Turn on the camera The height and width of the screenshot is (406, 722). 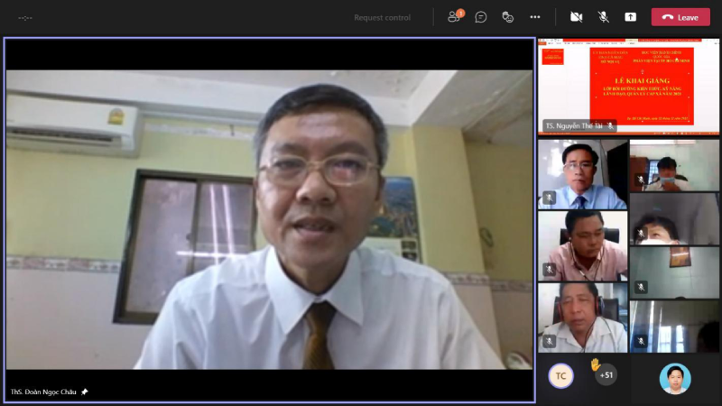(x=576, y=17)
